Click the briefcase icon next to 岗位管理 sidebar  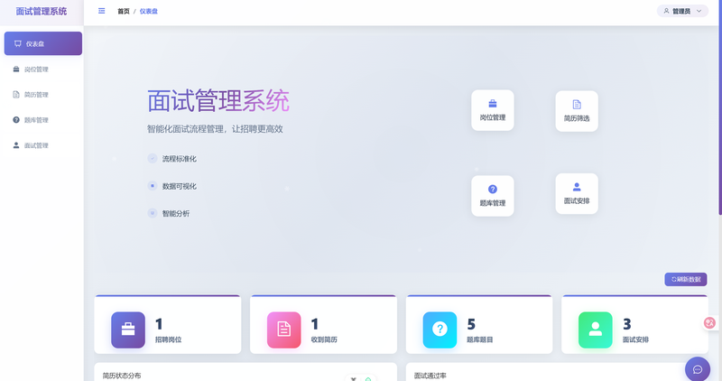(16, 70)
